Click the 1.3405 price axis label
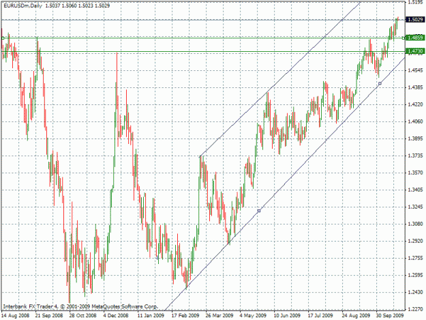 pos(415,190)
